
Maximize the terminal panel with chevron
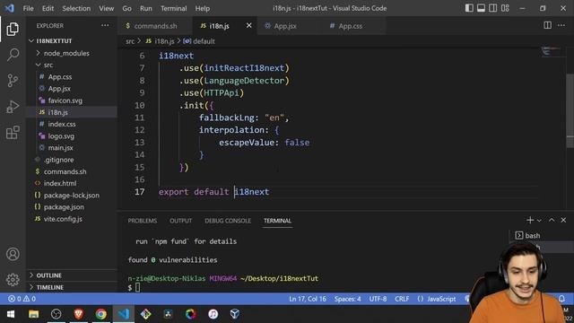[x=552, y=220]
